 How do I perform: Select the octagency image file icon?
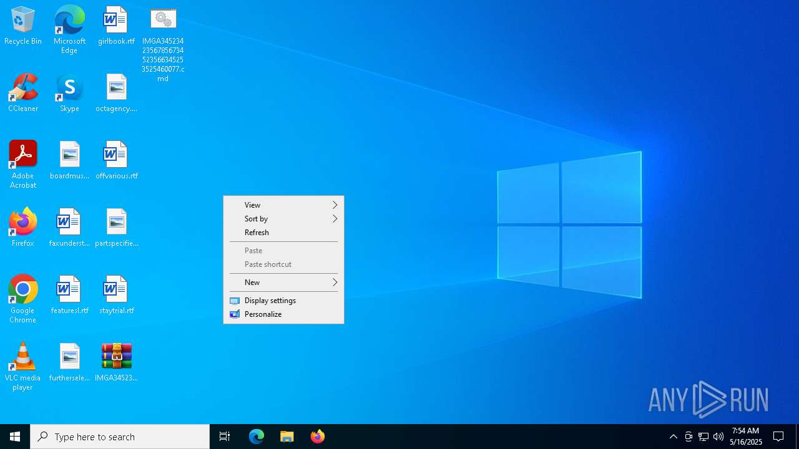coord(116,94)
